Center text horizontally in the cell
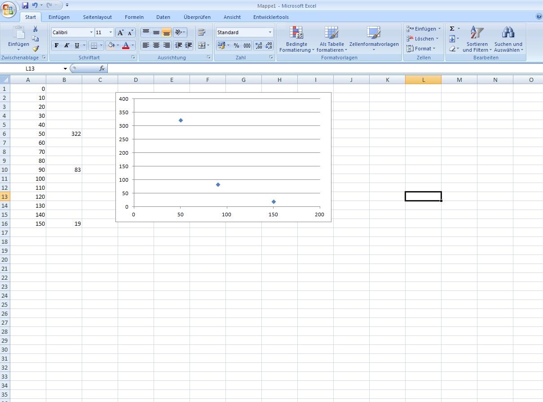This screenshot has width=543, height=402. 156,45
